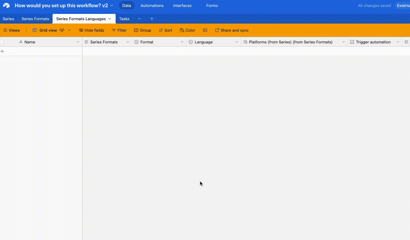Click the collaborative view people icon

coord(62,30)
